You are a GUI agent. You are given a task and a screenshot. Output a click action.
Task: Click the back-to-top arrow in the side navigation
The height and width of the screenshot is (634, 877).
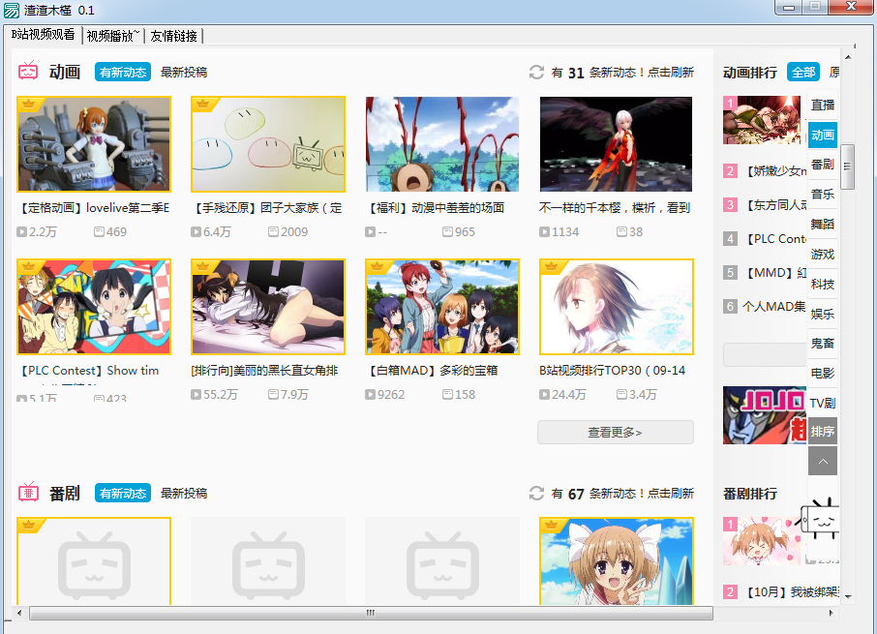pyautogui.click(x=823, y=462)
